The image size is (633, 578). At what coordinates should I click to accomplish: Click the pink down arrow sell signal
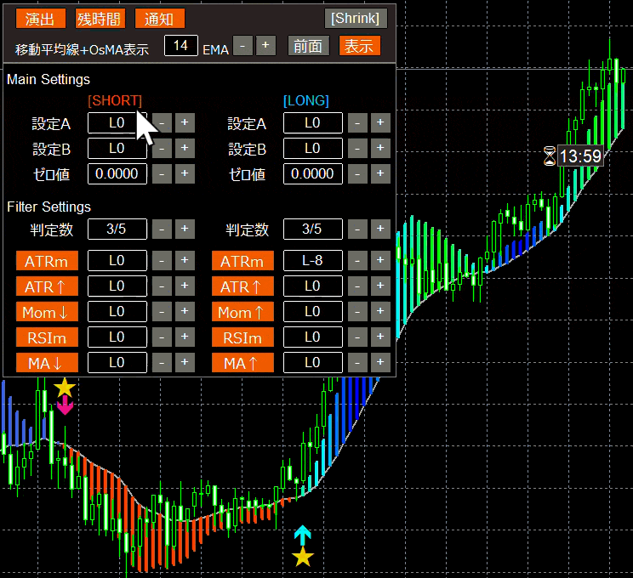(x=65, y=406)
